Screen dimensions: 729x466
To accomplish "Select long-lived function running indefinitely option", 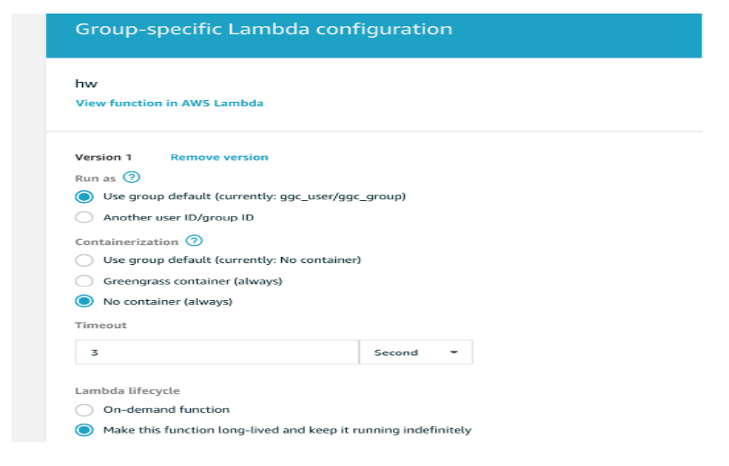I will (84, 430).
